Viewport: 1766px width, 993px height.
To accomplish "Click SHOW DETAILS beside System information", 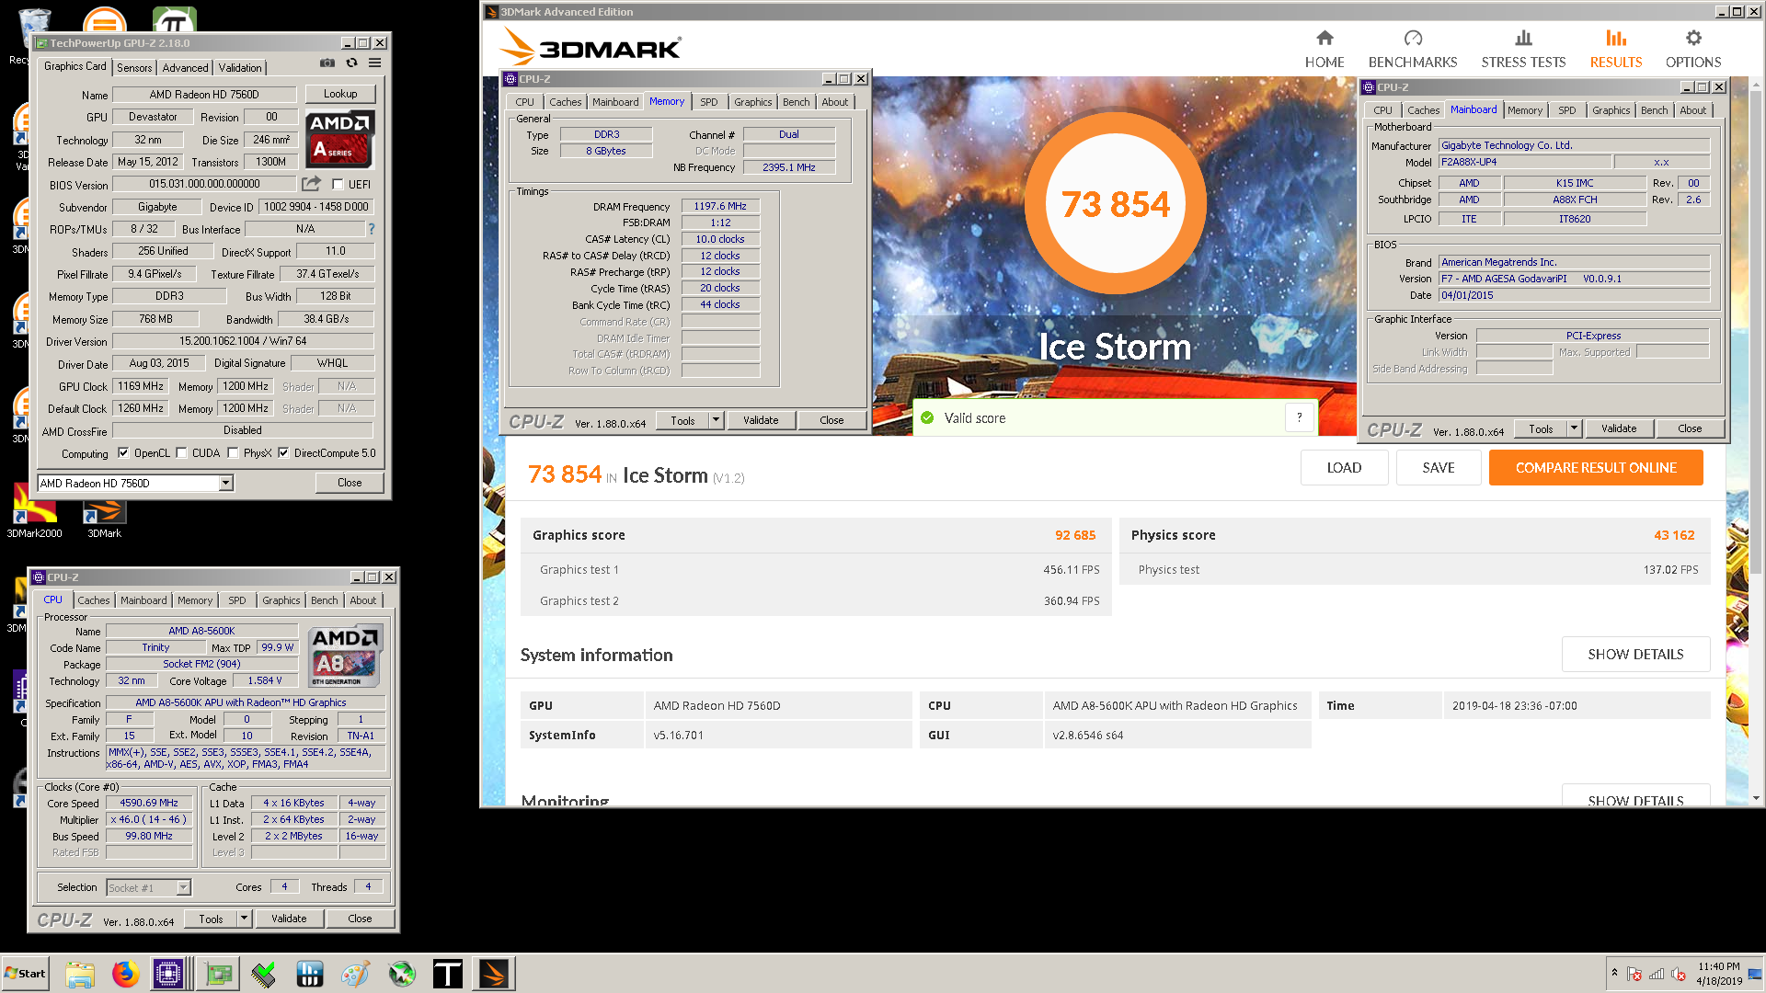I will (1635, 654).
